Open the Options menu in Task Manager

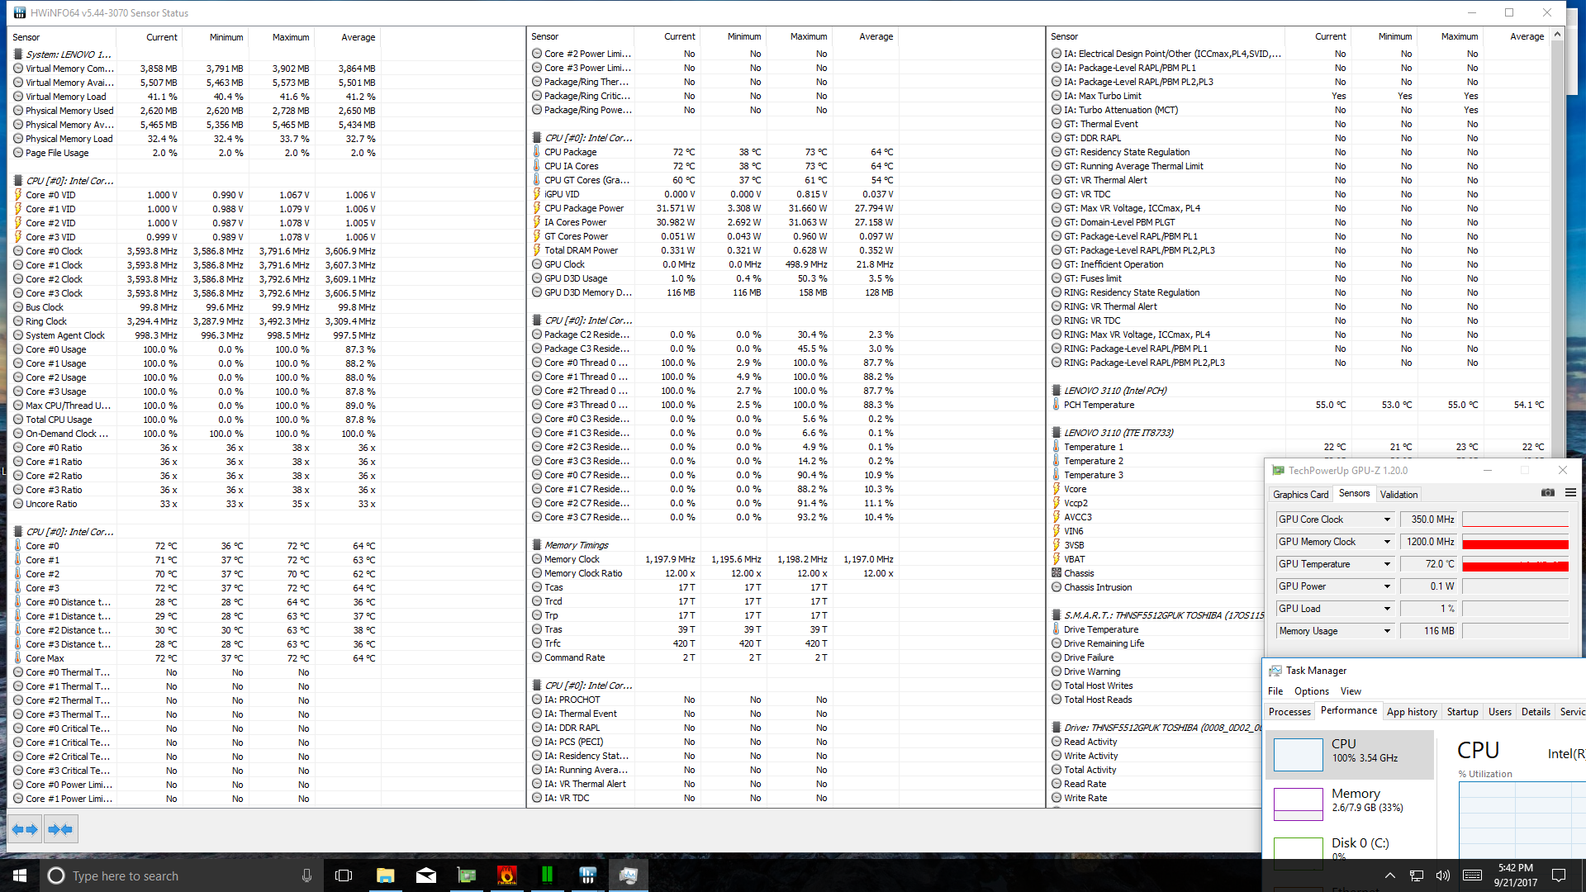pos(1311,691)
